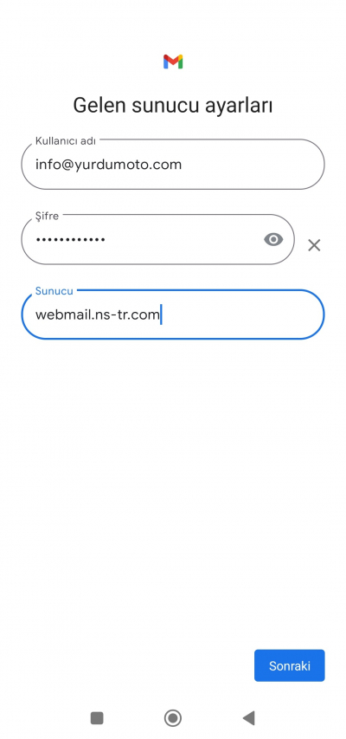
Task: Click the masked password dots
Action: point(70,240)
